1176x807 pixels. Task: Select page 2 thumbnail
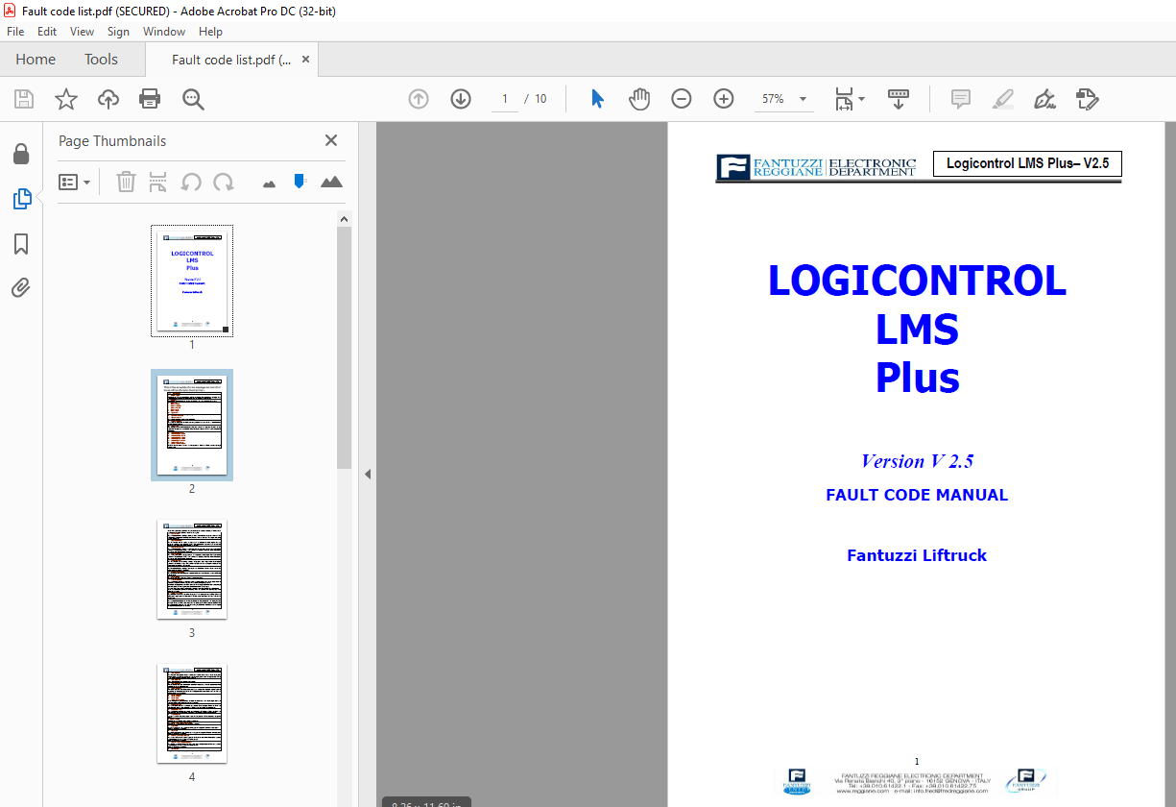tap(192, 425)
